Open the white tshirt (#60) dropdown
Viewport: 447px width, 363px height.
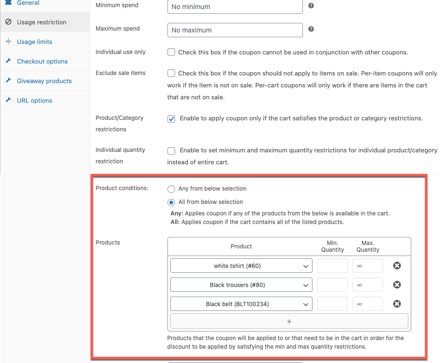coord(241,266)
